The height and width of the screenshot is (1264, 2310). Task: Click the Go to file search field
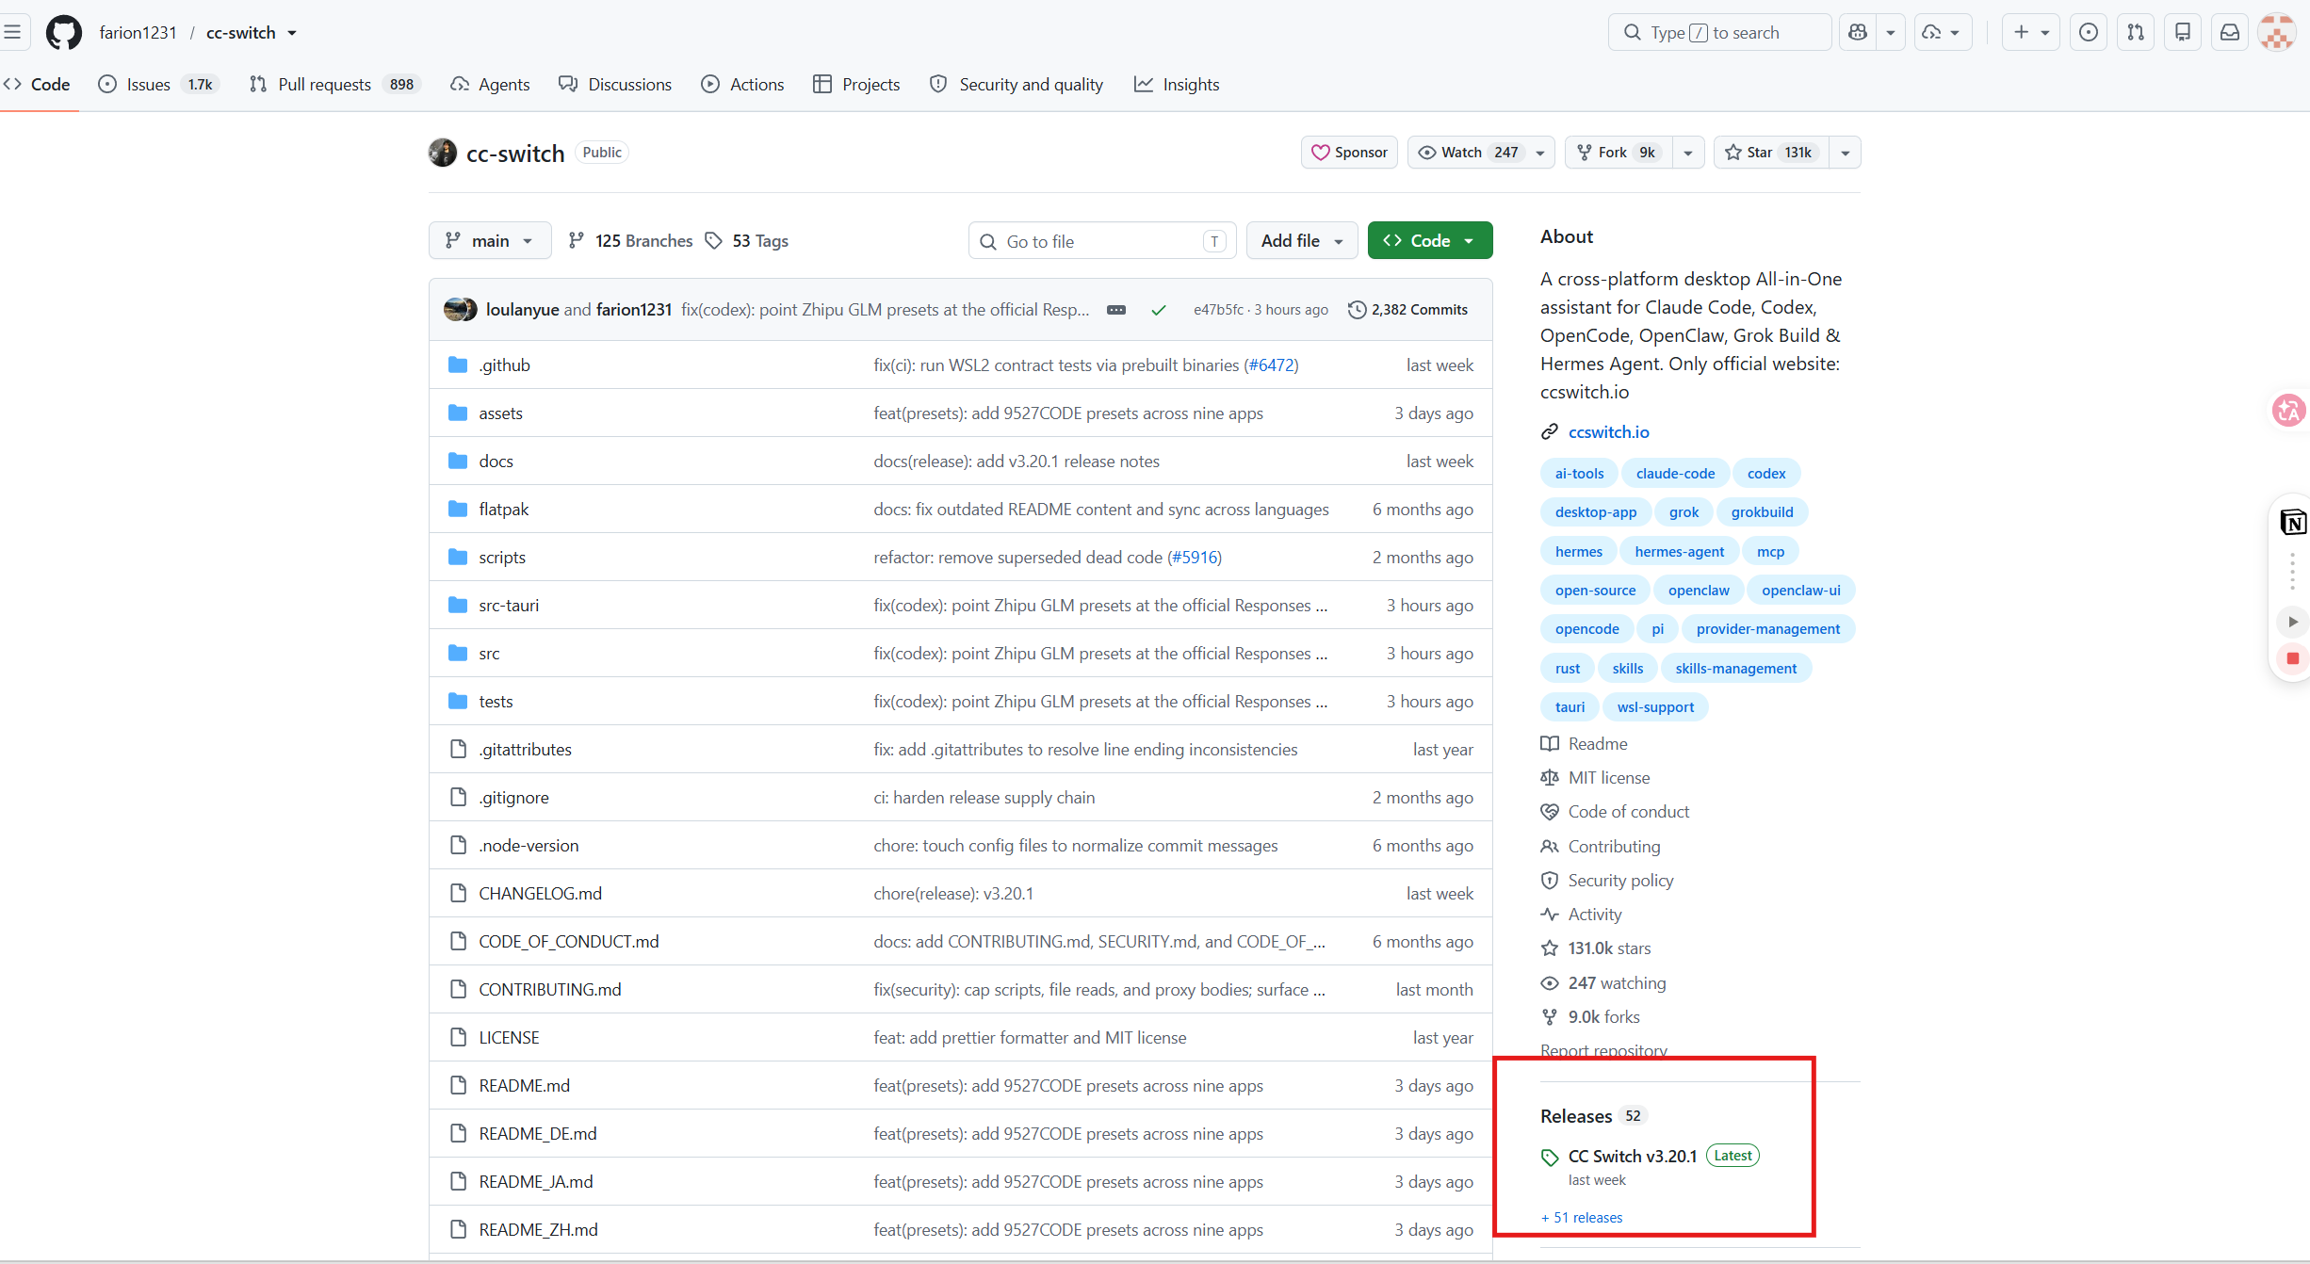click(x=1101, y=241)
